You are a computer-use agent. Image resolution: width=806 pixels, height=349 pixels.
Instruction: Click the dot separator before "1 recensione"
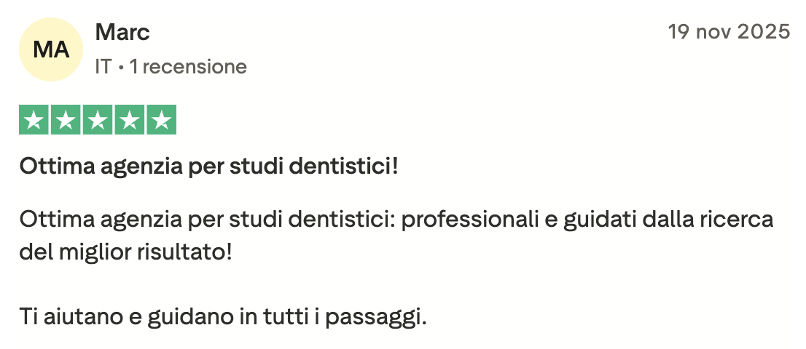pos(121,68)
